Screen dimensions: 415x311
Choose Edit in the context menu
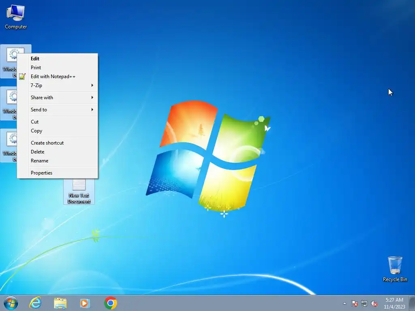point(58,59)
